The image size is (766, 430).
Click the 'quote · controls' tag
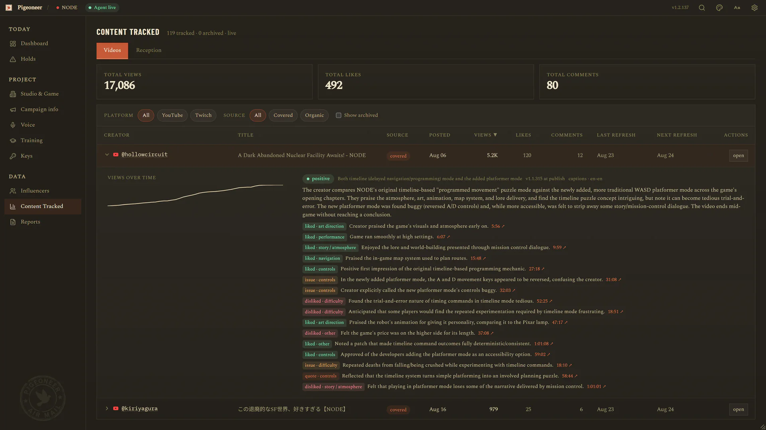coord(320,376)
